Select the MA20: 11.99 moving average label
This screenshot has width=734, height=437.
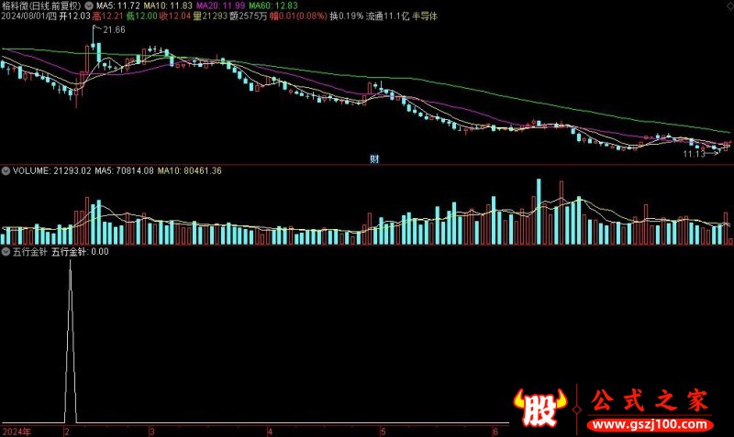pyautogui.click(x=220, y=5)
